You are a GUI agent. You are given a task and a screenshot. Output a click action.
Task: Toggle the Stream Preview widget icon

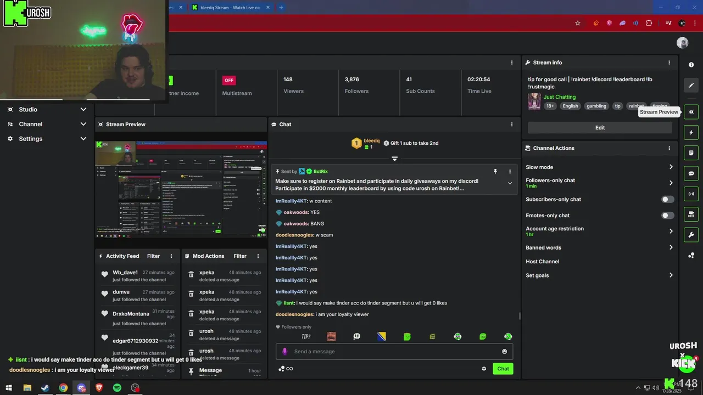691,112
